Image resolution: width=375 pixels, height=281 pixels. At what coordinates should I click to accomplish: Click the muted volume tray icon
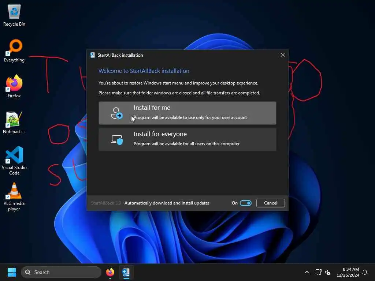[328, 272]
